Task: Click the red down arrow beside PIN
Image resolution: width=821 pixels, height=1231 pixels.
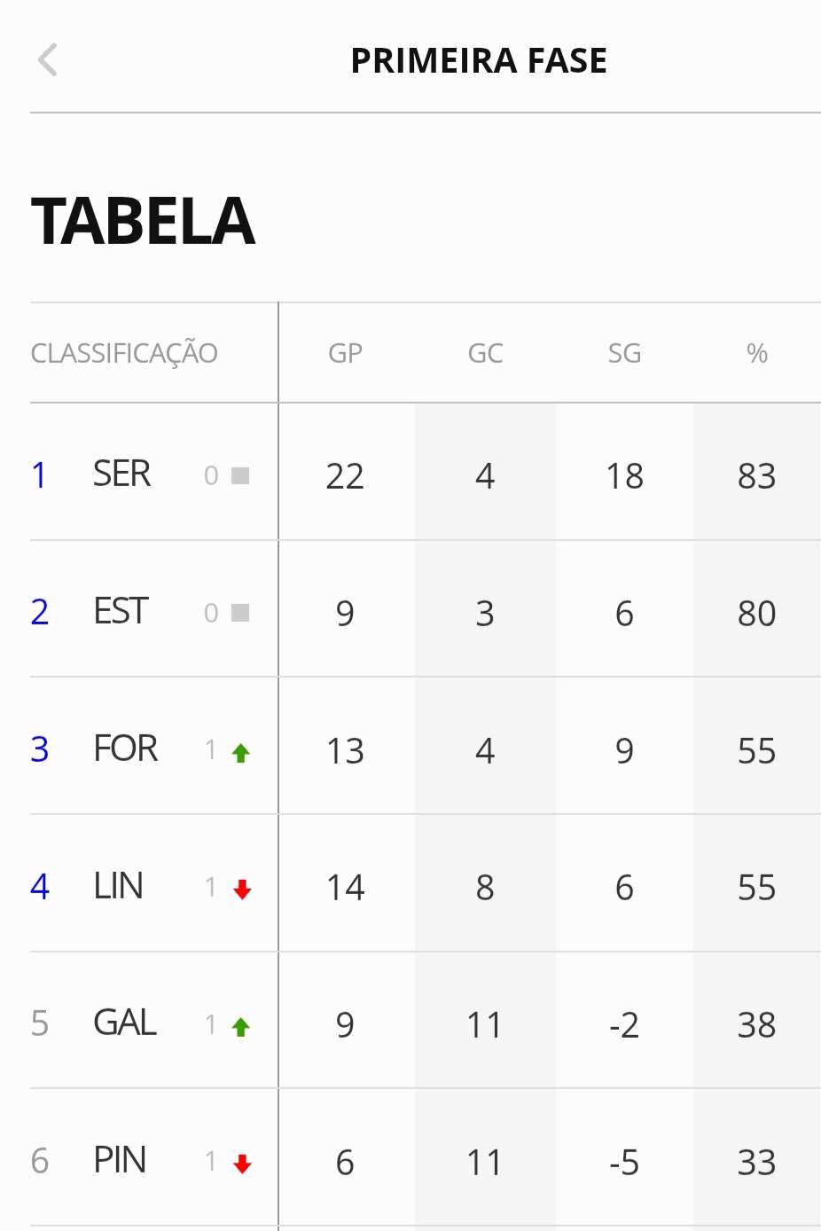Action: (242, 1164)
